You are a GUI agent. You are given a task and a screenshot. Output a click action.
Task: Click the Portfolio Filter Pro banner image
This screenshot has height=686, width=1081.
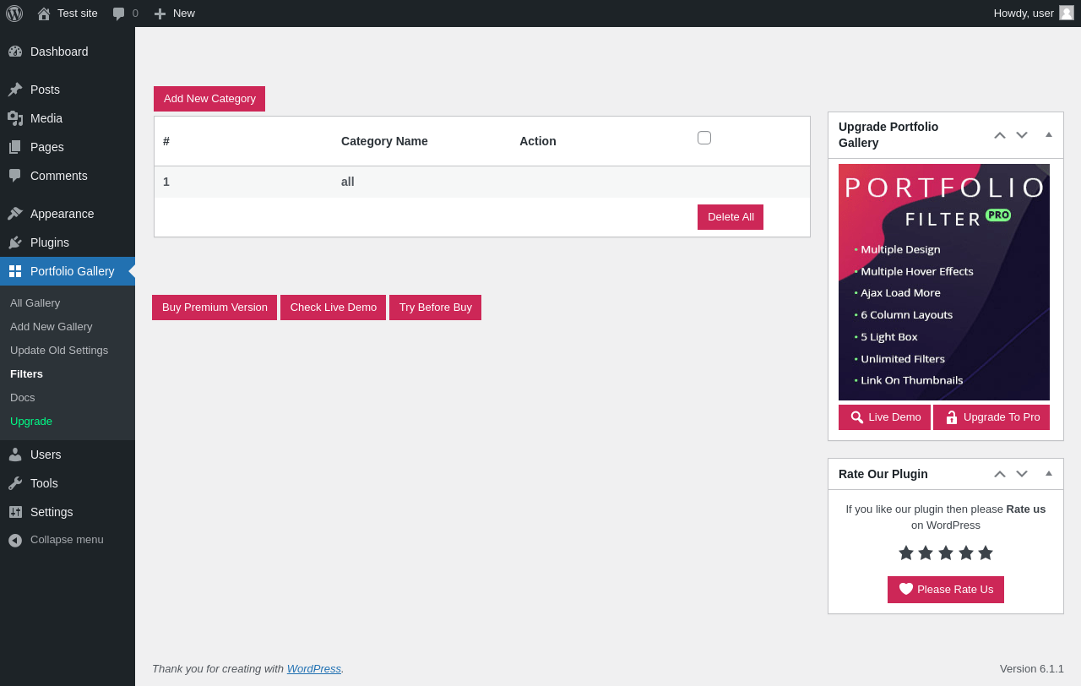point(944,282)
